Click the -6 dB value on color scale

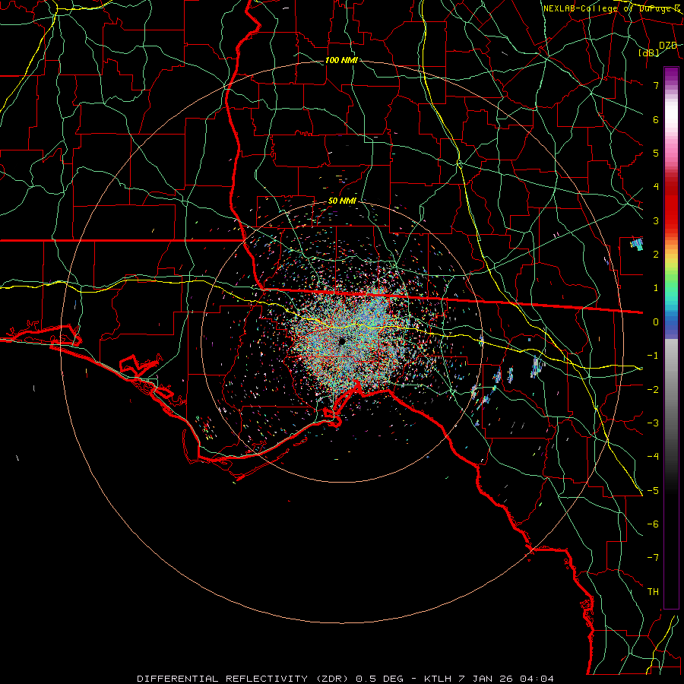(x=653, y=524)
